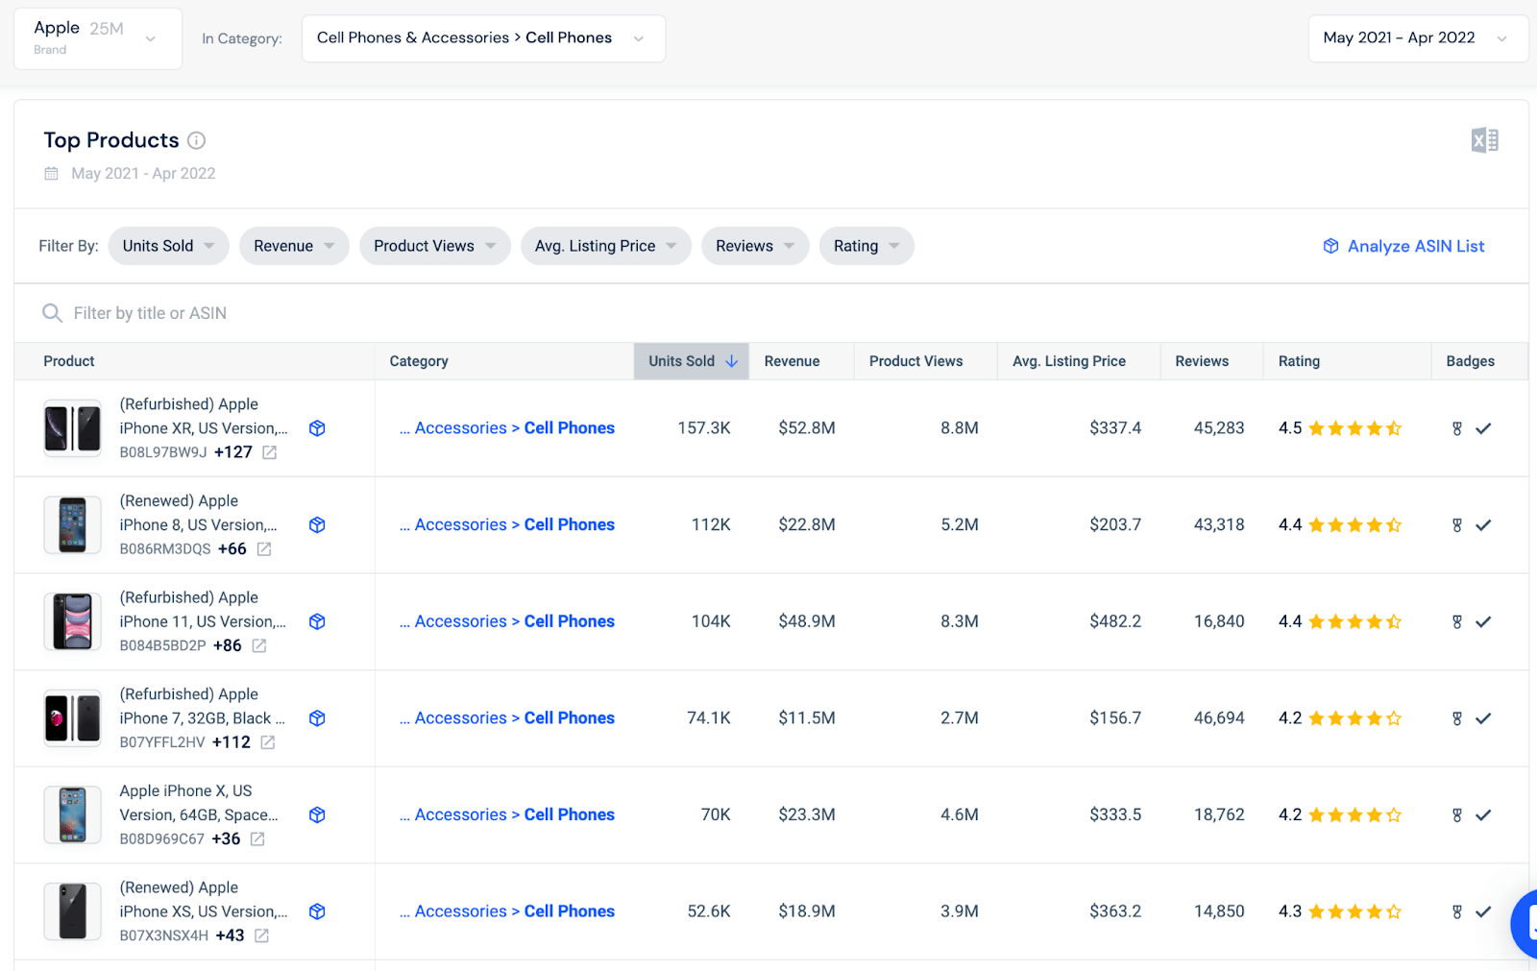Click badge icon in iPhone XR row
This screenshot has height=971, width=1537.
(x=1456, y=428)
